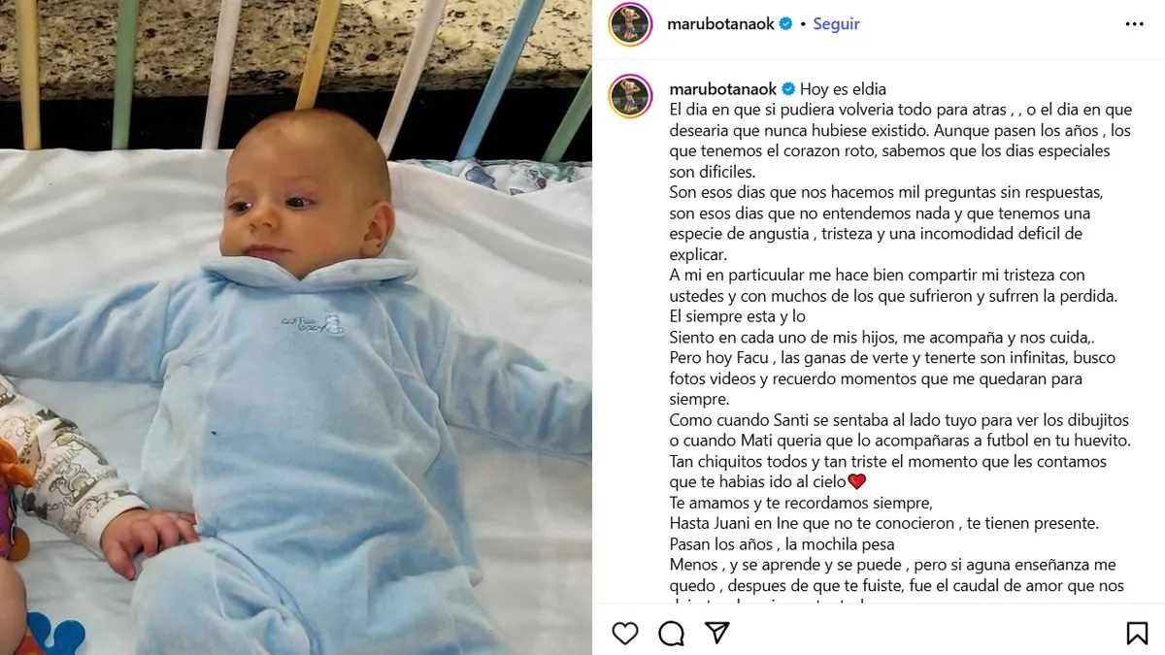Open more options three-dot menu
This screenshot has height=655, width=1165.
pyautogui.click(x=1134, y=24)
